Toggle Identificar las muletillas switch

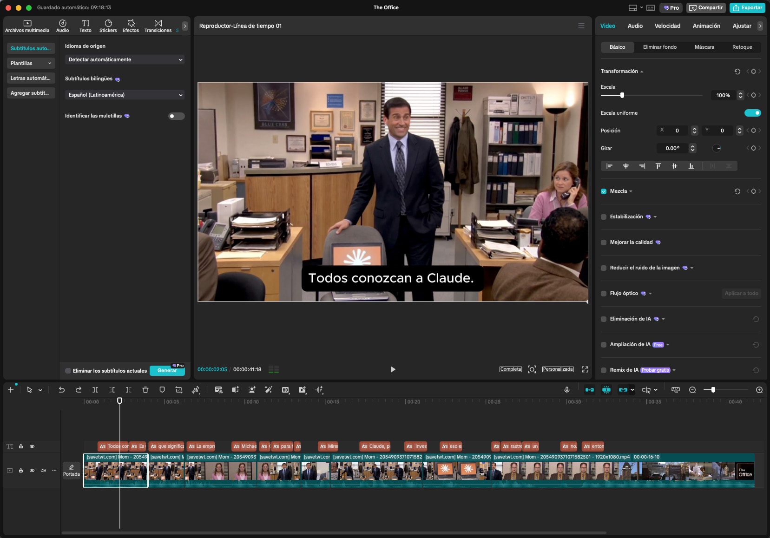[176, 116]
